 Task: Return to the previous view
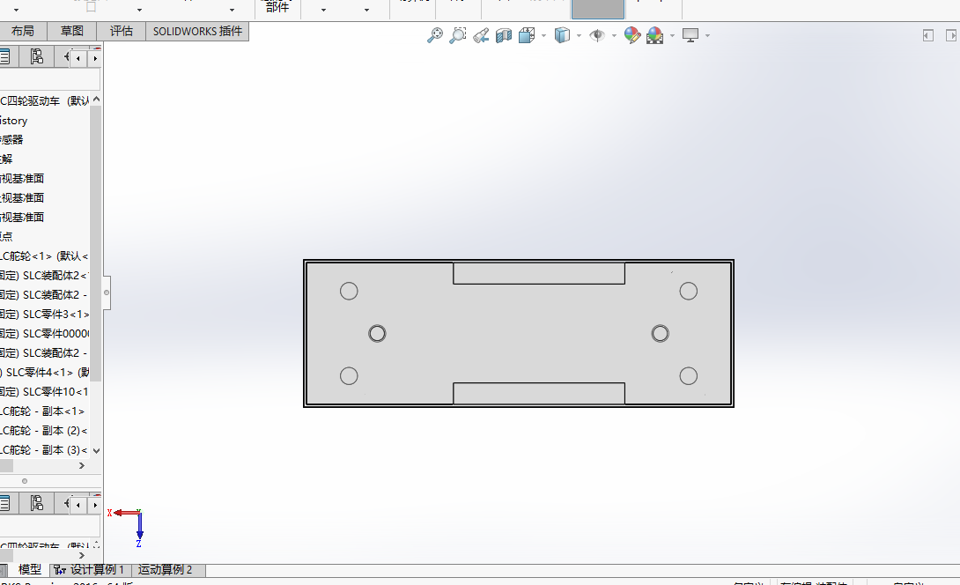pos(481,35)
